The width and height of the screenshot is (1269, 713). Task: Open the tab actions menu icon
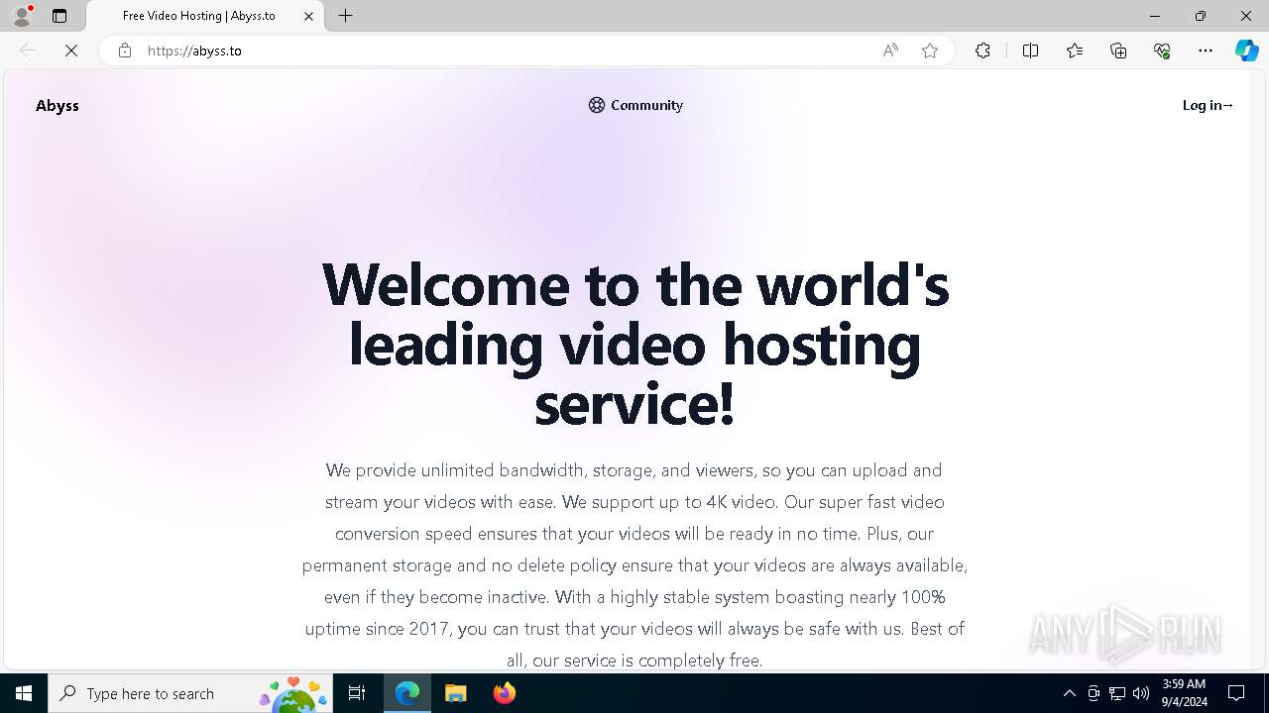pos(59,16)
